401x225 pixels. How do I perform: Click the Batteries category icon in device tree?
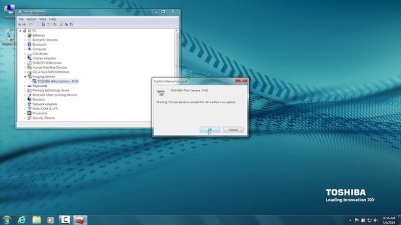(x=29, y=35)
